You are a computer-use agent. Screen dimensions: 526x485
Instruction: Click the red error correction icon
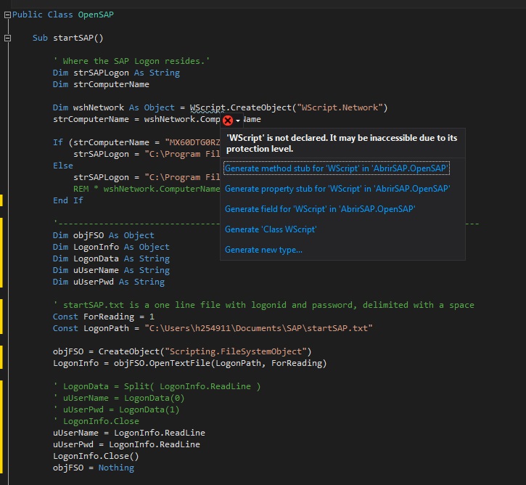228,120
